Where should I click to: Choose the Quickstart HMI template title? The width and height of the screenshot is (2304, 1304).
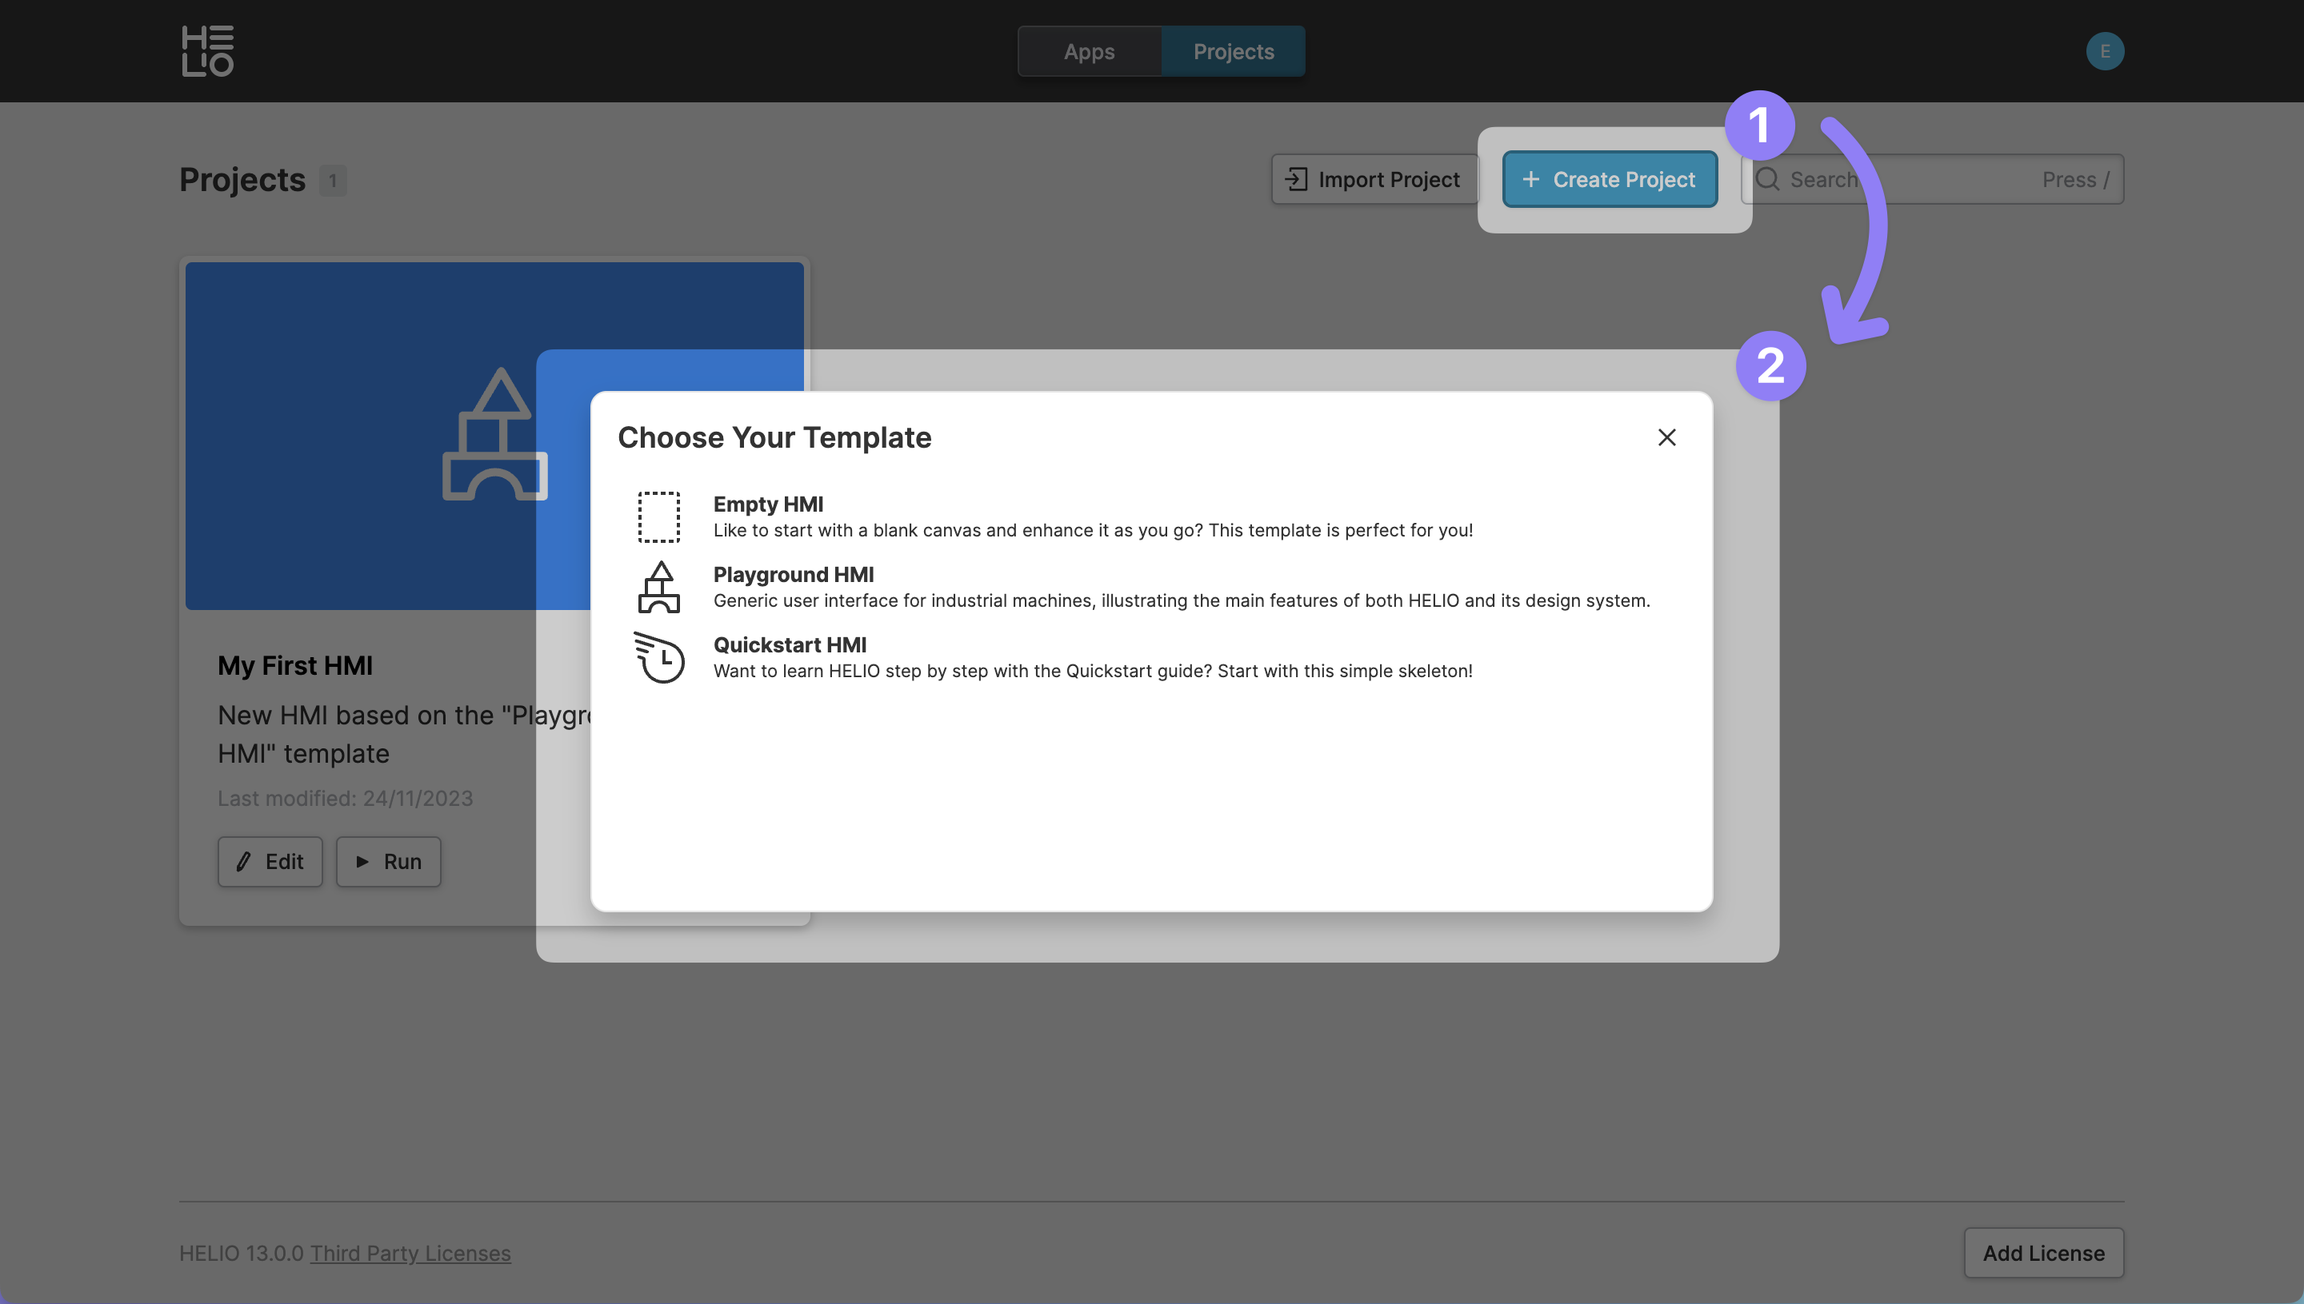790,645
